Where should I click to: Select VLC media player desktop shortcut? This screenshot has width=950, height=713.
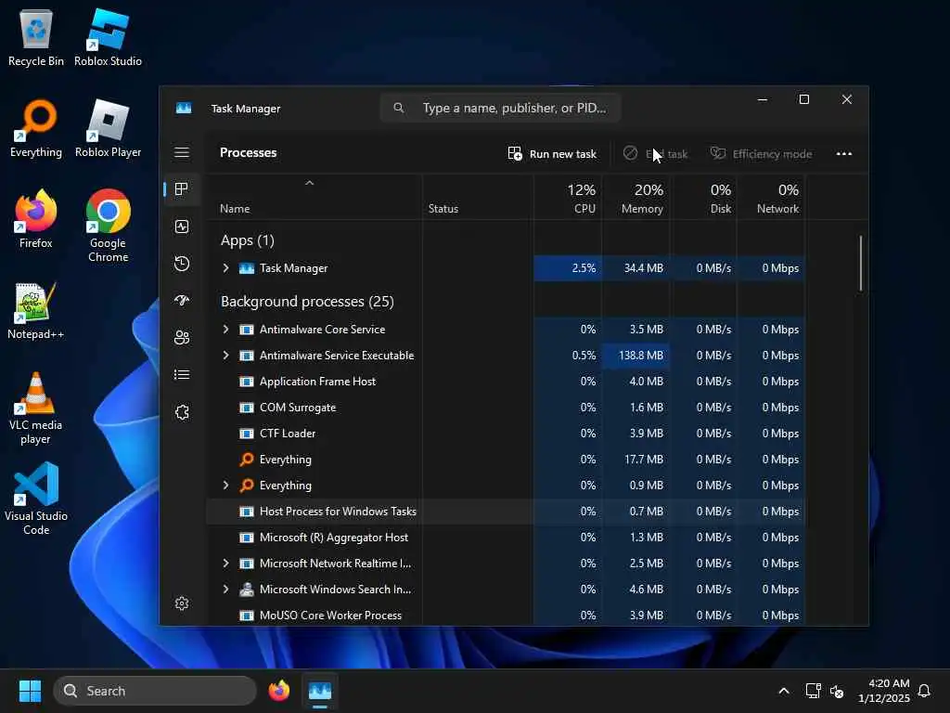(x=36, y=408)
